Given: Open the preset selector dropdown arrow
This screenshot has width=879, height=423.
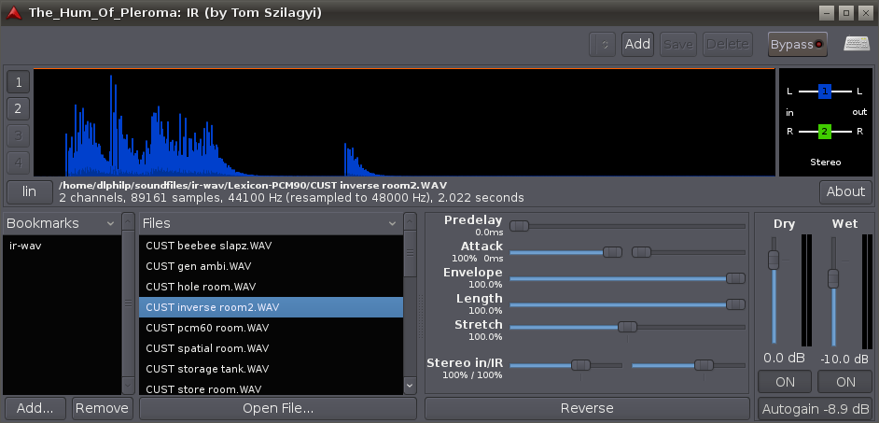Looking at the screenshot, I should point(603,44).
